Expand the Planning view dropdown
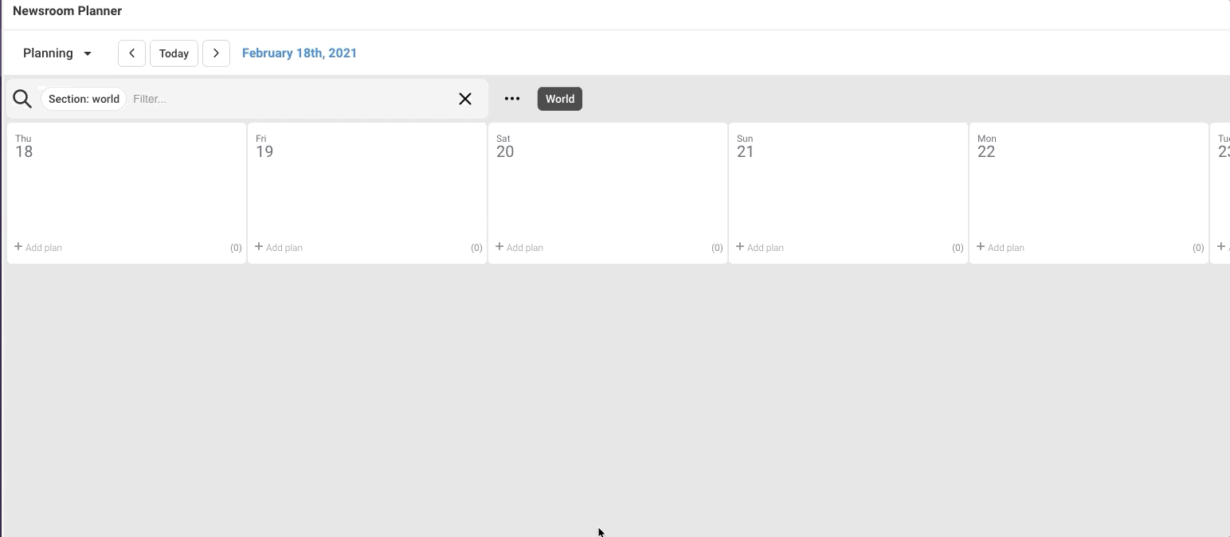This screenshot has width=1230, height=537. pos(57,53)
